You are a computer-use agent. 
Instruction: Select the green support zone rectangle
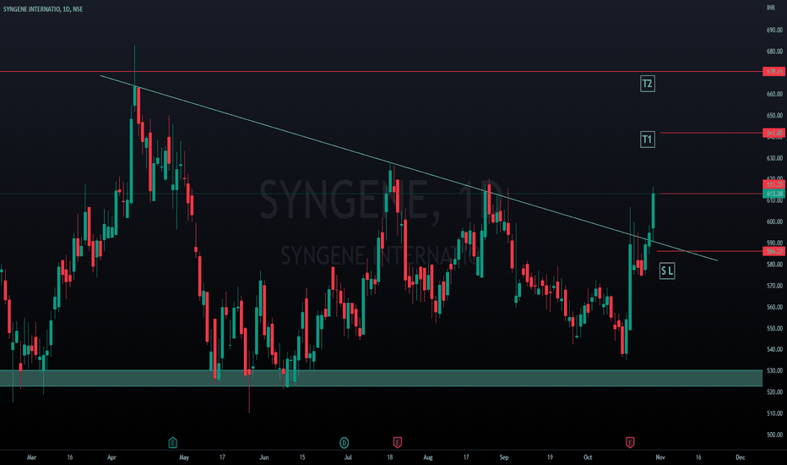tap(381, 378)
